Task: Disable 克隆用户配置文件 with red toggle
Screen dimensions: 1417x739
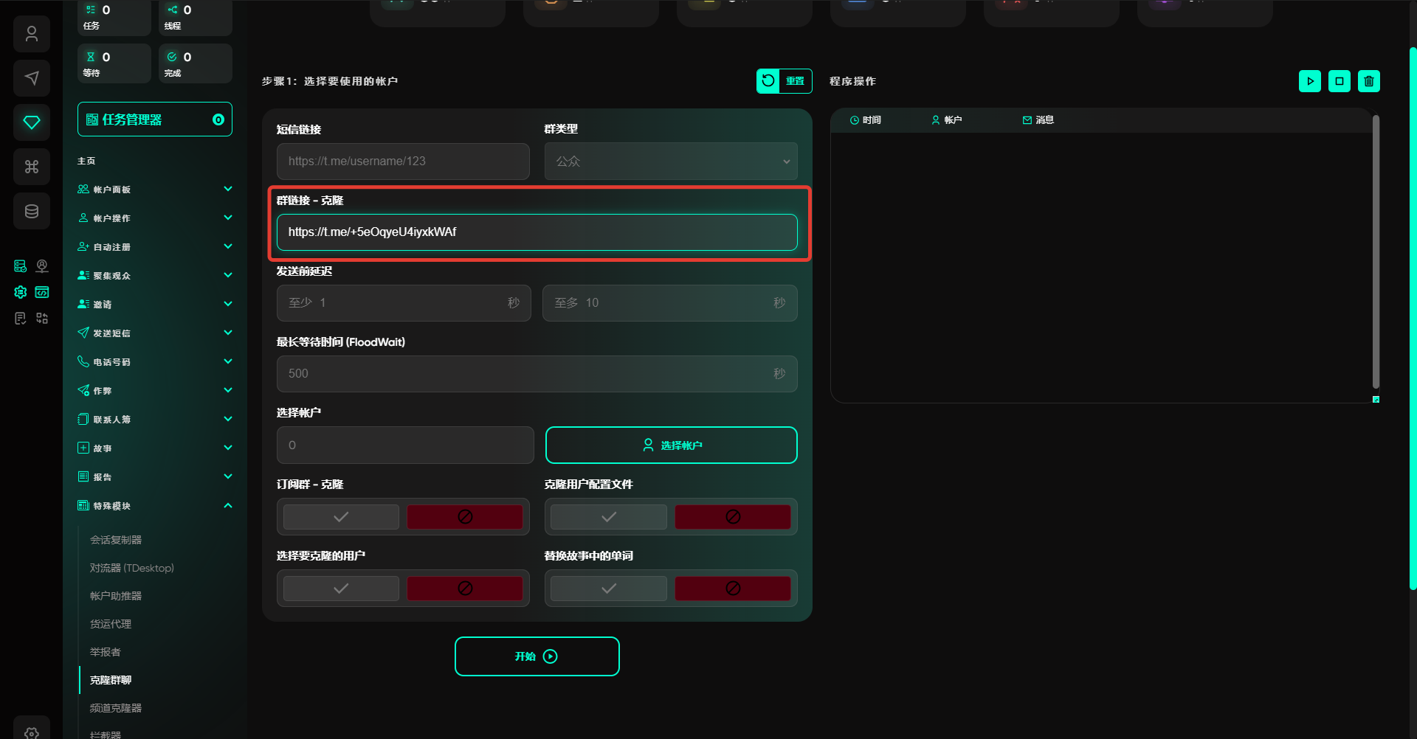Action: coord(732,517)
